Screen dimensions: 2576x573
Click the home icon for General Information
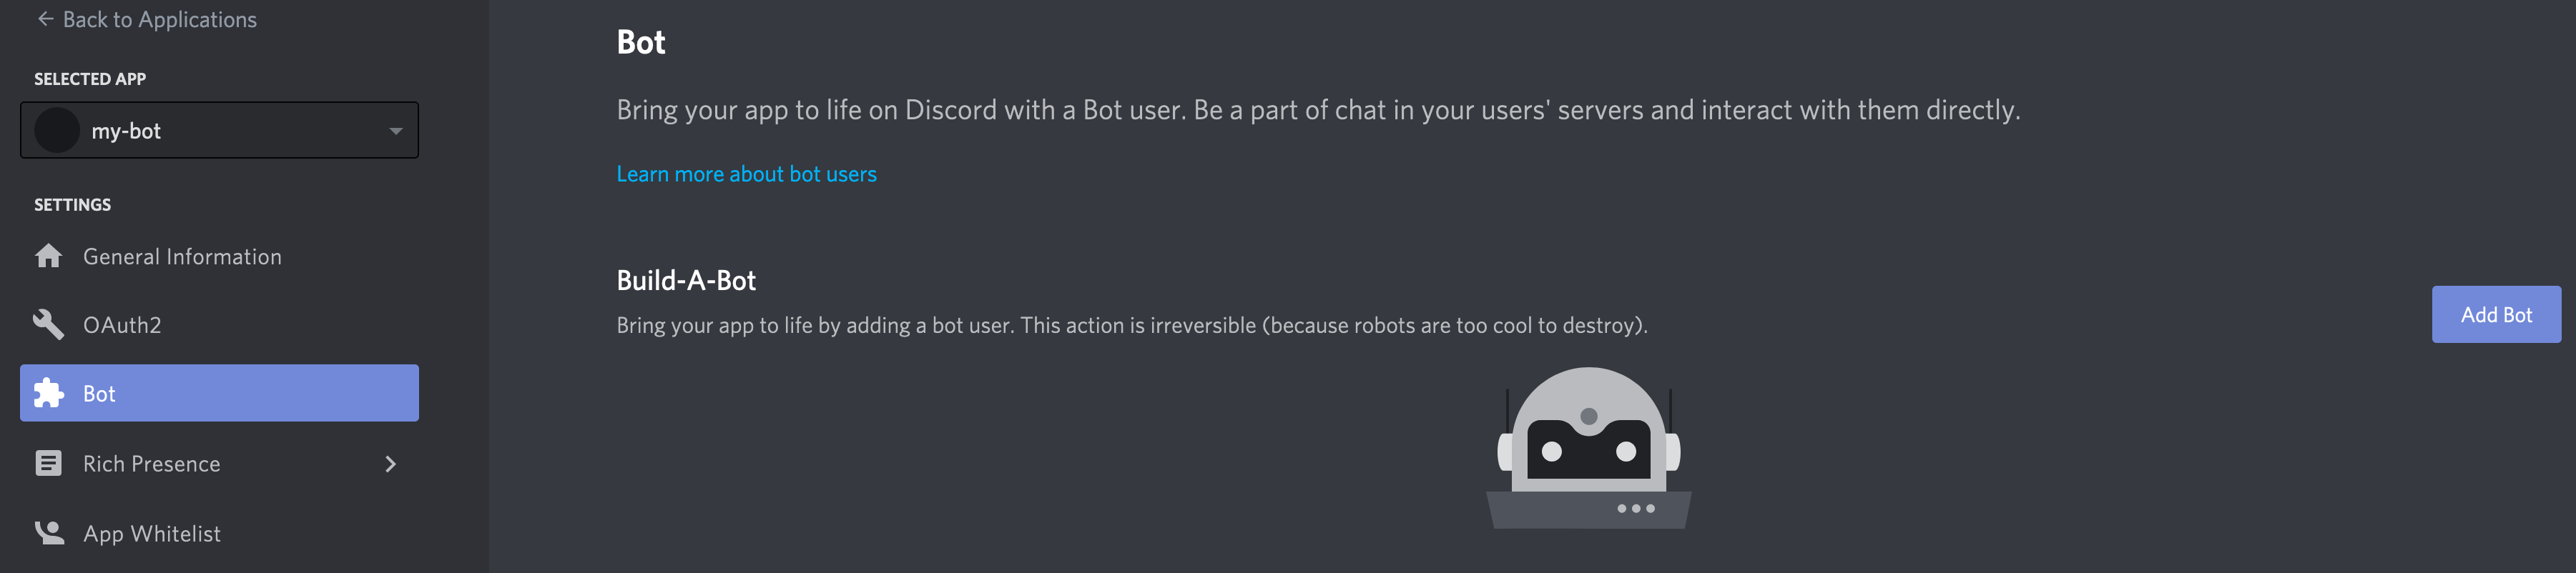[x=48, y=256]
